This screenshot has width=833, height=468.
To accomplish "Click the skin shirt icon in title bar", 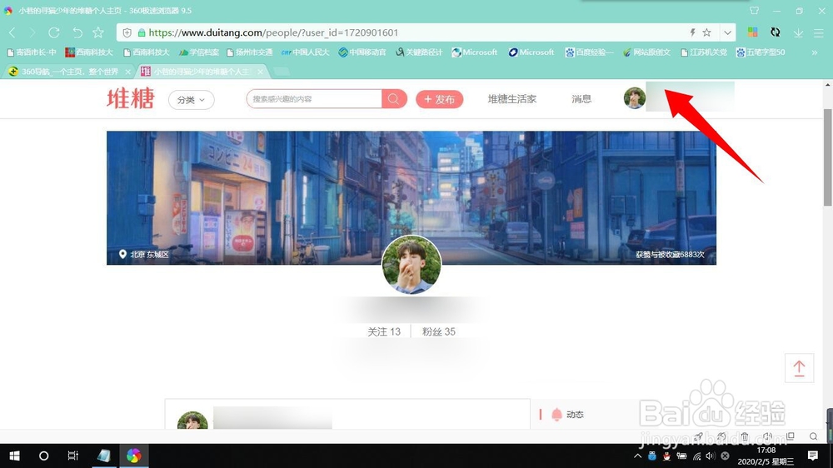I will pyautogui.click(x=754, y=10).
